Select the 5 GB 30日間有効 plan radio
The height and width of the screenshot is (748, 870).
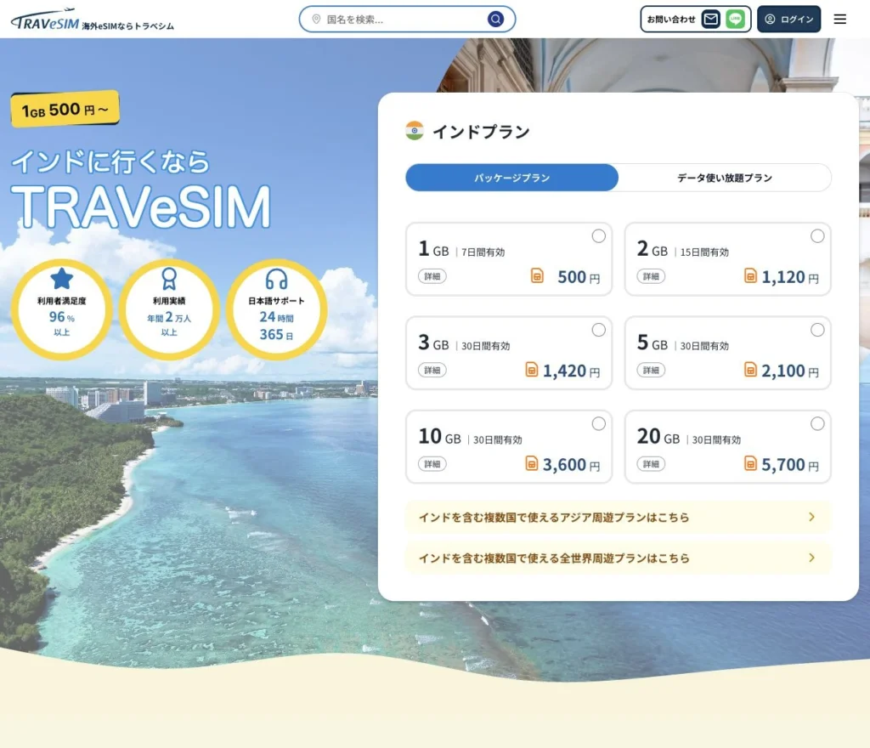click(817, 330)
